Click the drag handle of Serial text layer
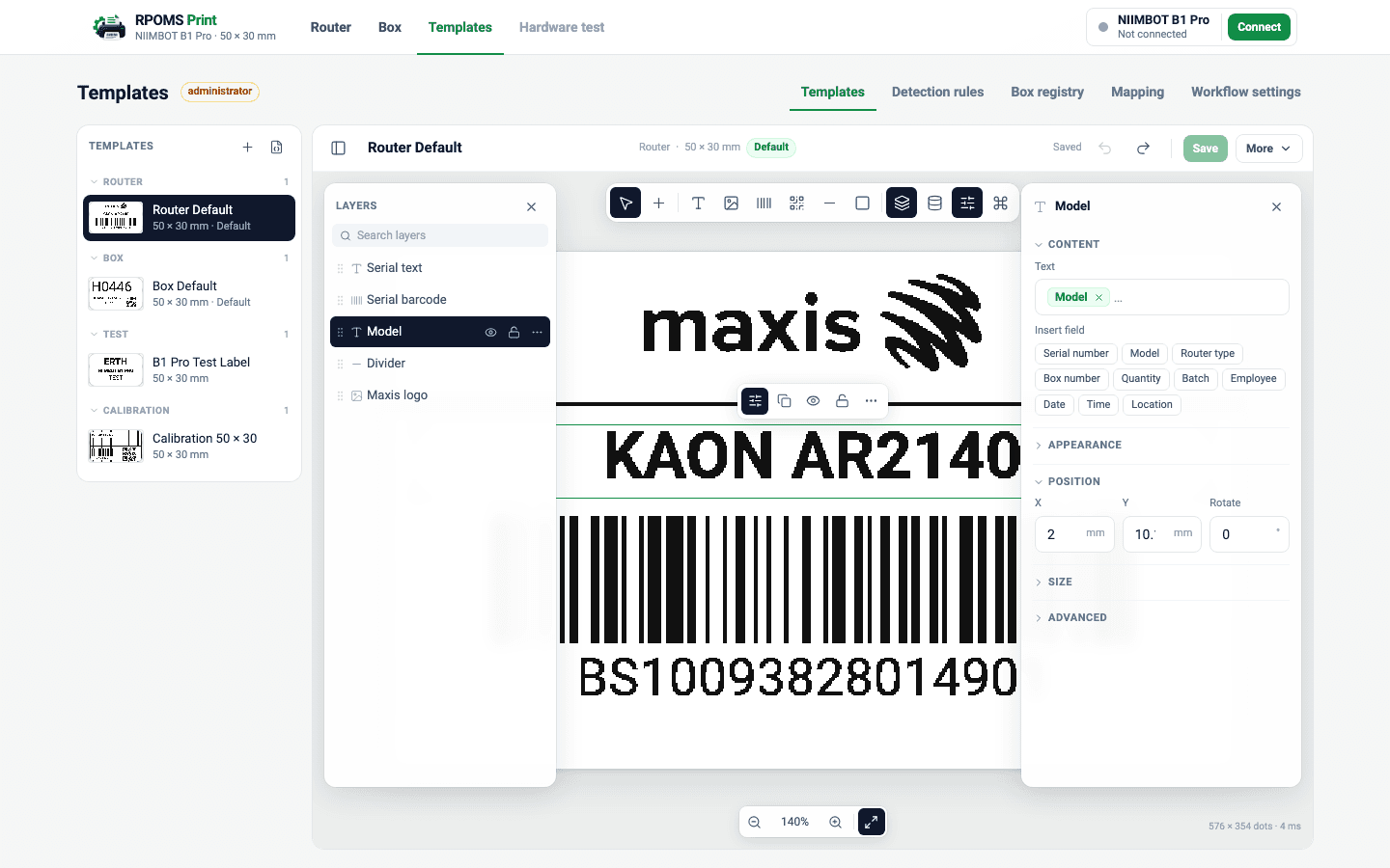 pos(340,268)
